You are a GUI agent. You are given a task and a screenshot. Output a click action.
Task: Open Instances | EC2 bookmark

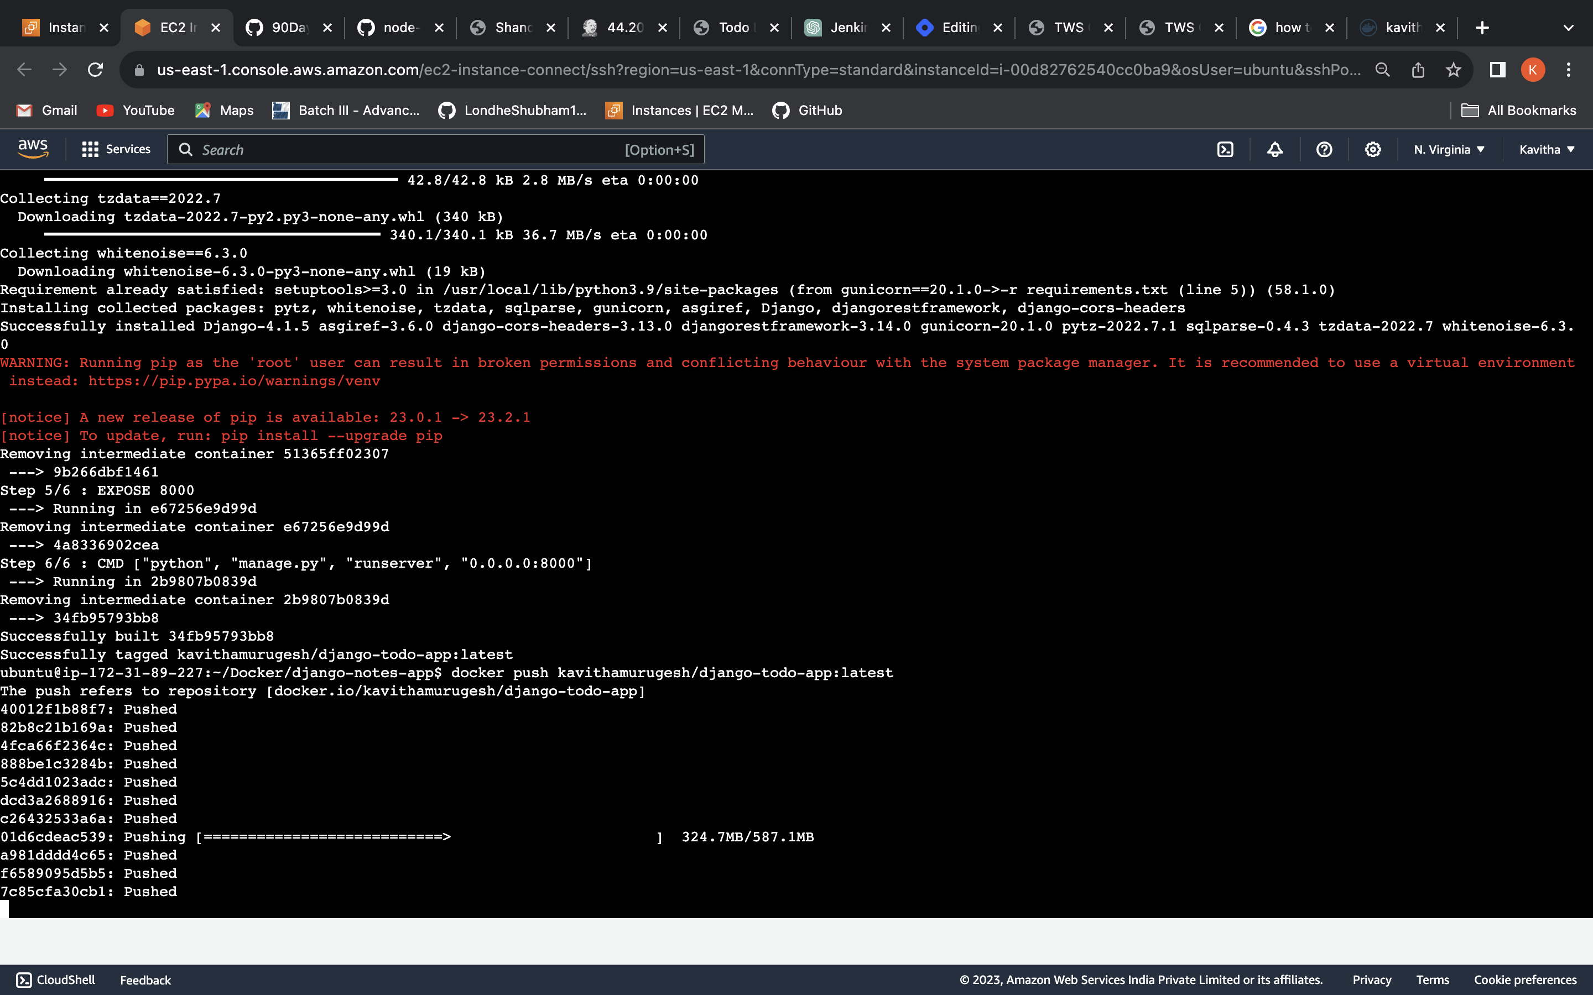(x=679, y=111)
